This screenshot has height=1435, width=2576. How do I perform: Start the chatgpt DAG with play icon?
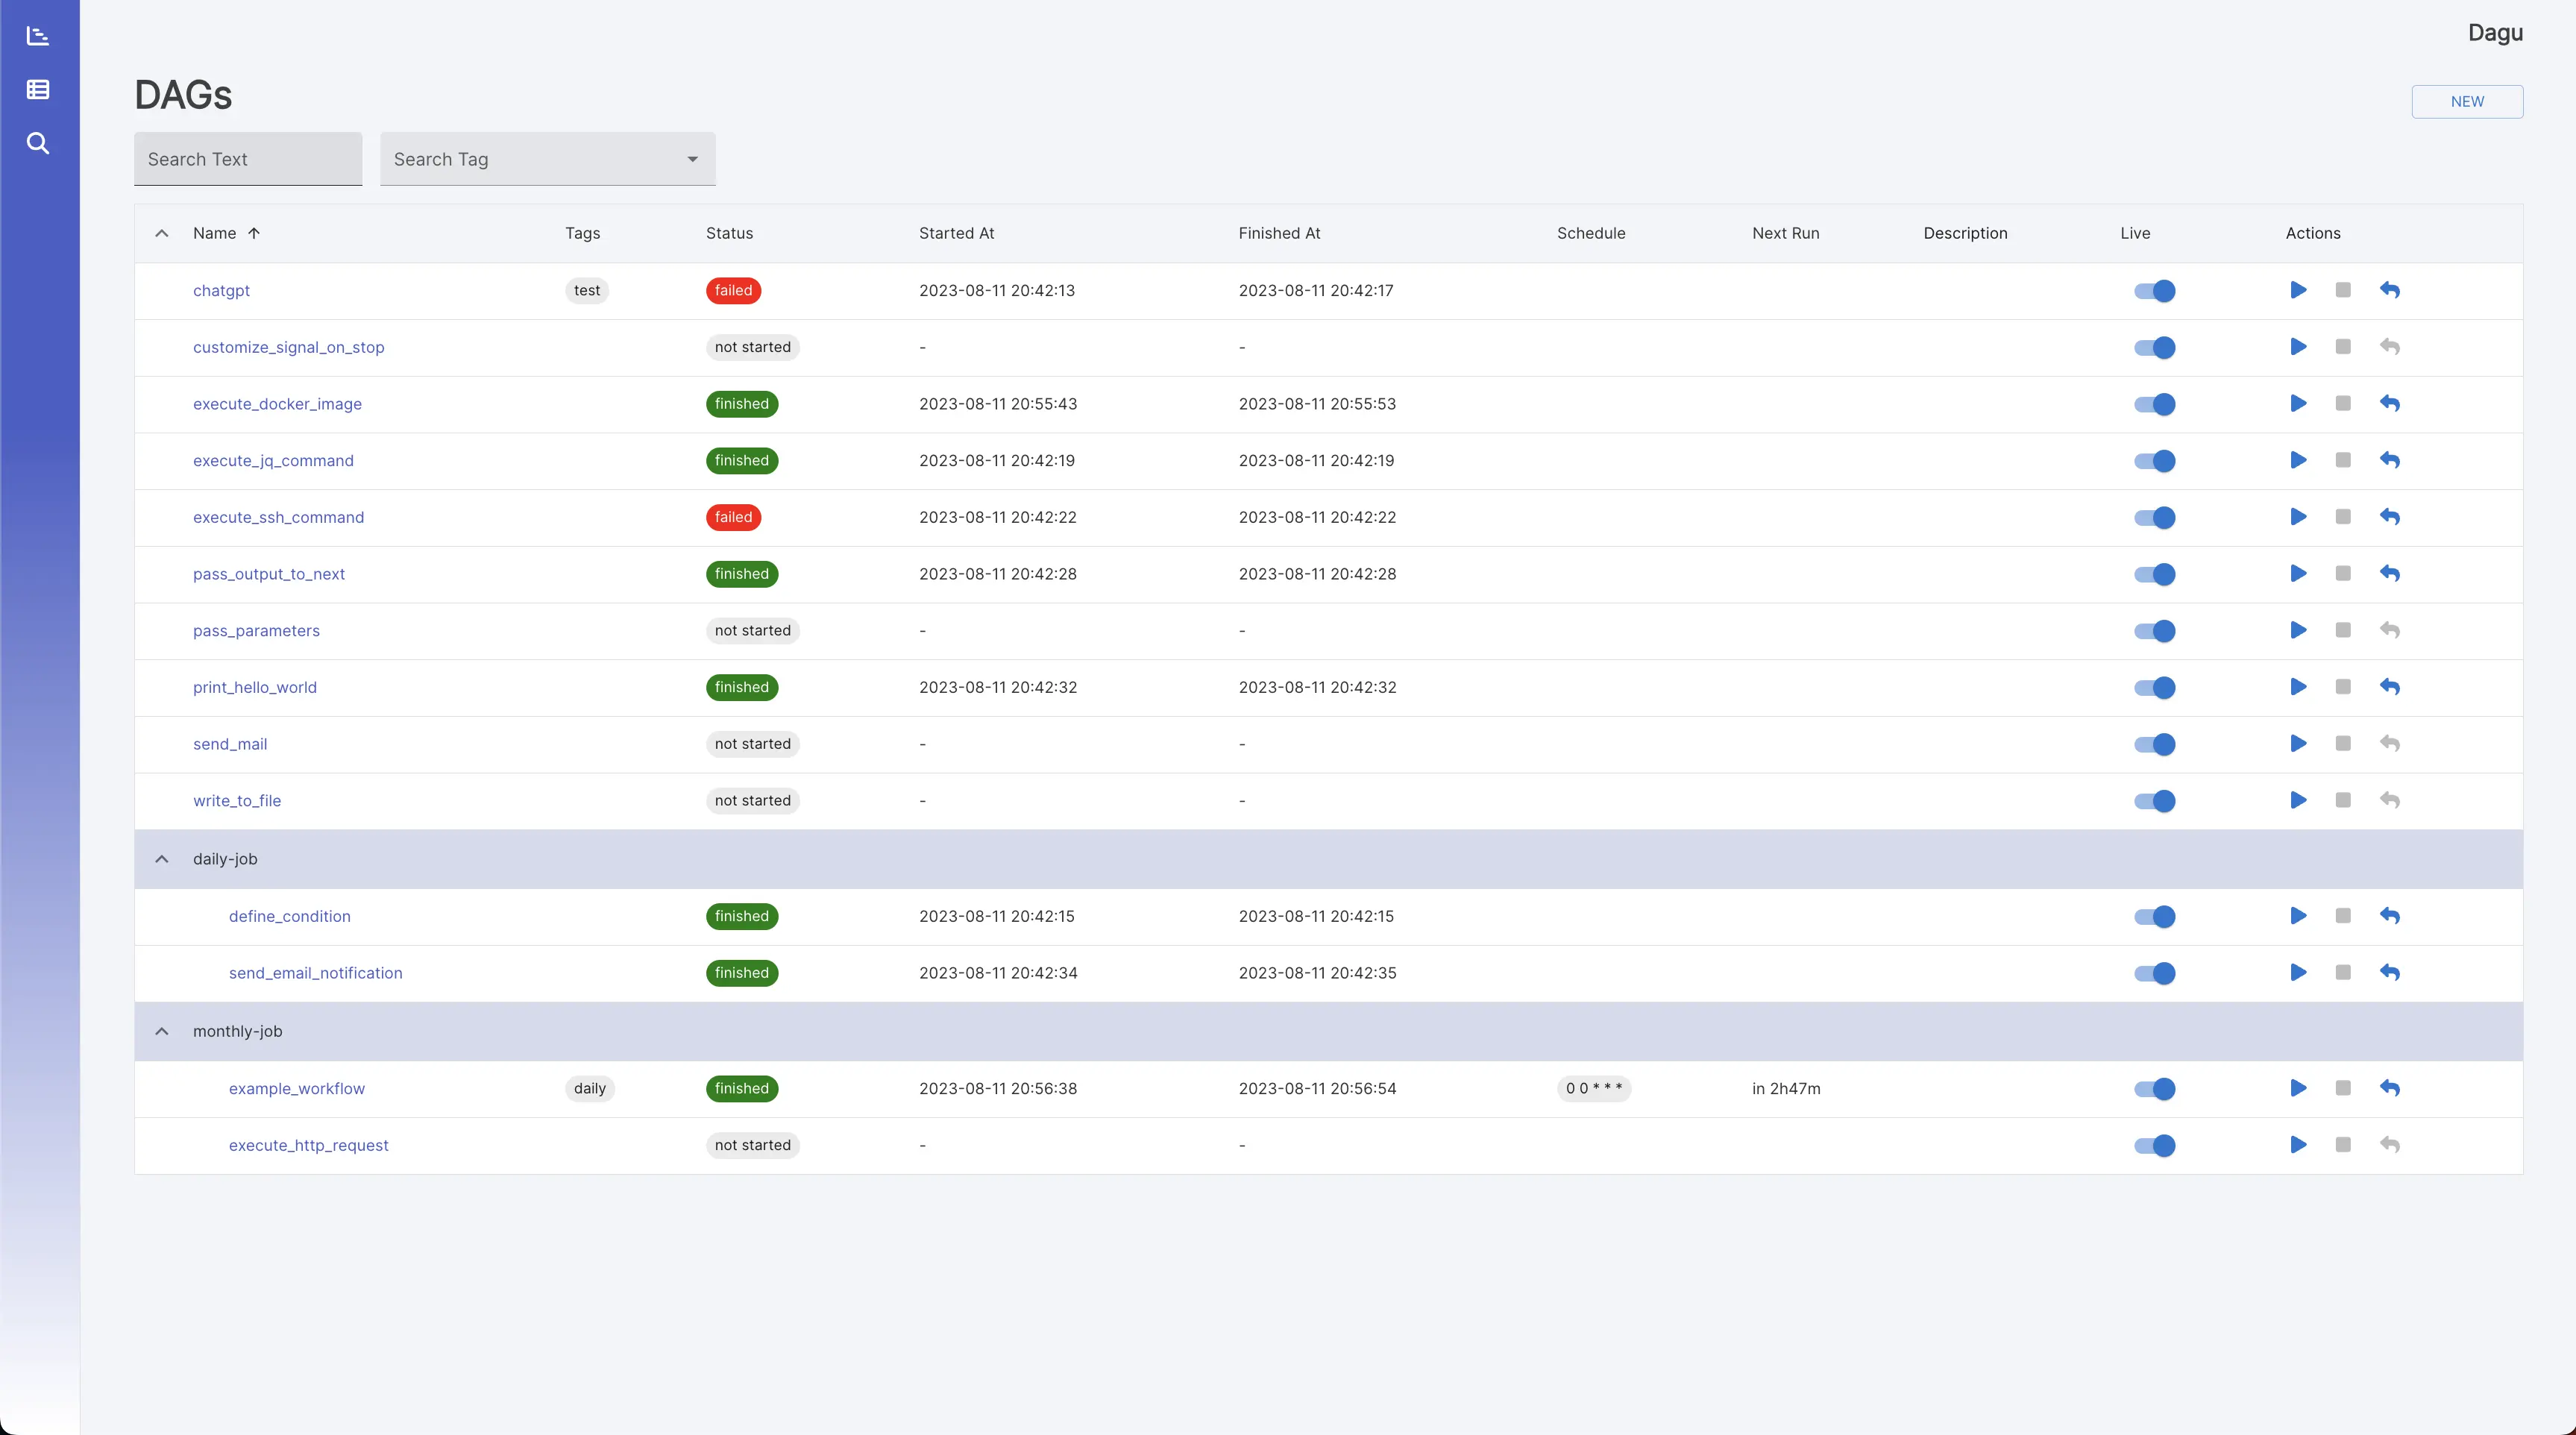pos(2298,290)
